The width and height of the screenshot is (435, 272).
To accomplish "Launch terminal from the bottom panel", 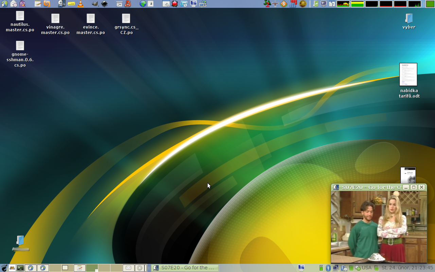I will [20, 268].
